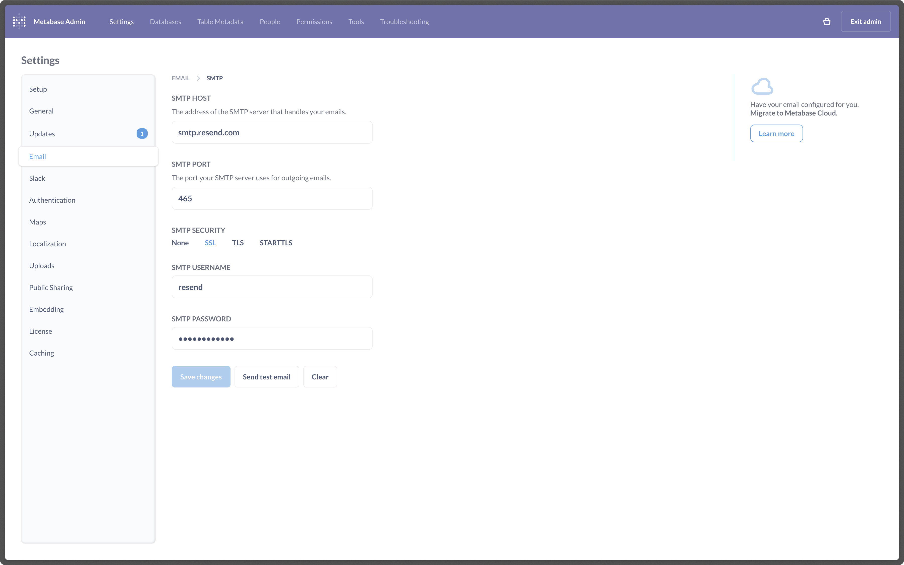This screenshot has height=565, width=904.
Task: Click the Save changes button
Action: tap(201, 377)
